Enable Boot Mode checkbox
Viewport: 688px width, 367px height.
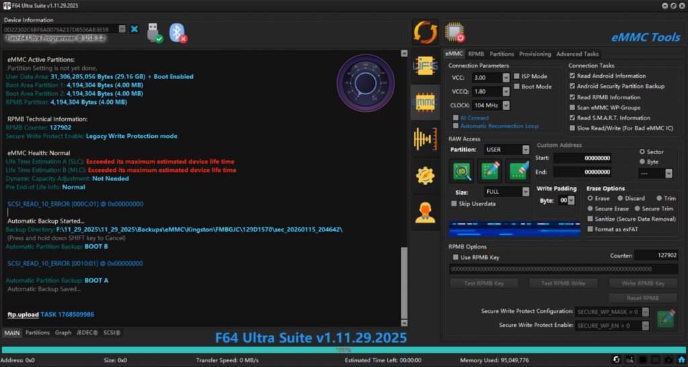(x=517, y=87)
